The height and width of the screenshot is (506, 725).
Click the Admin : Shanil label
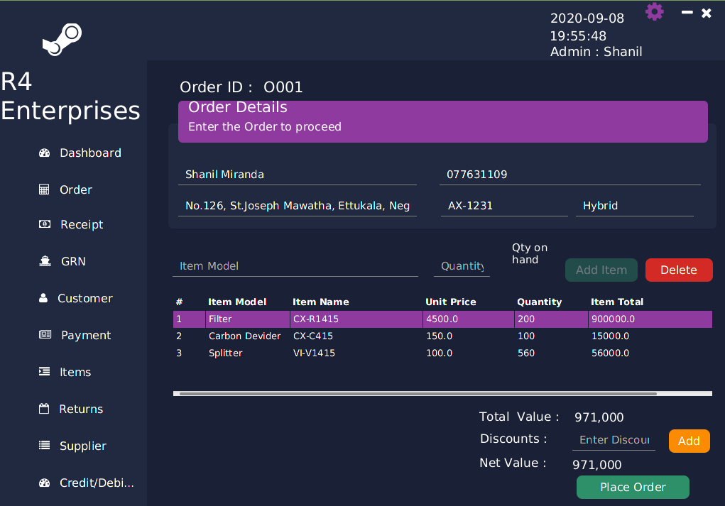tap(596, 52)
